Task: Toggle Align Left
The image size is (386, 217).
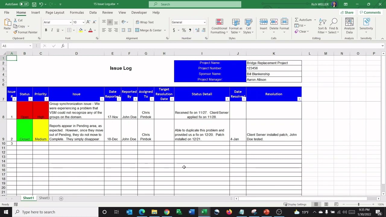Action: click(x=104, y=30)
